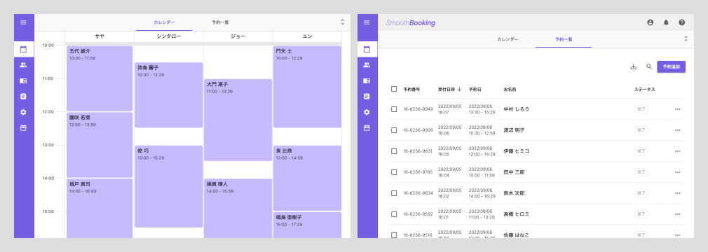
Task: Click the ユン staff column header
Action: [x=307, y=36]
